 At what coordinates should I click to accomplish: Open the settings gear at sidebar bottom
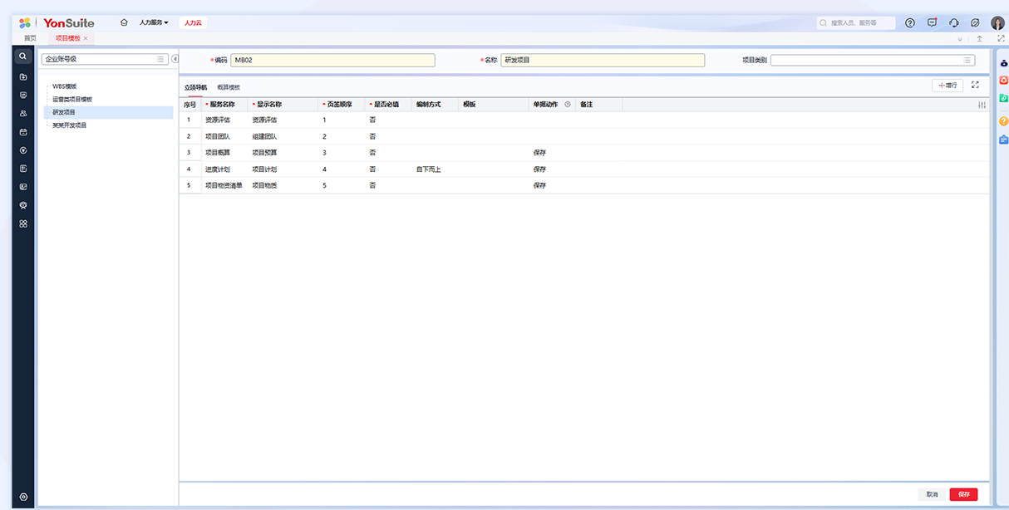[x=23, y=497]
